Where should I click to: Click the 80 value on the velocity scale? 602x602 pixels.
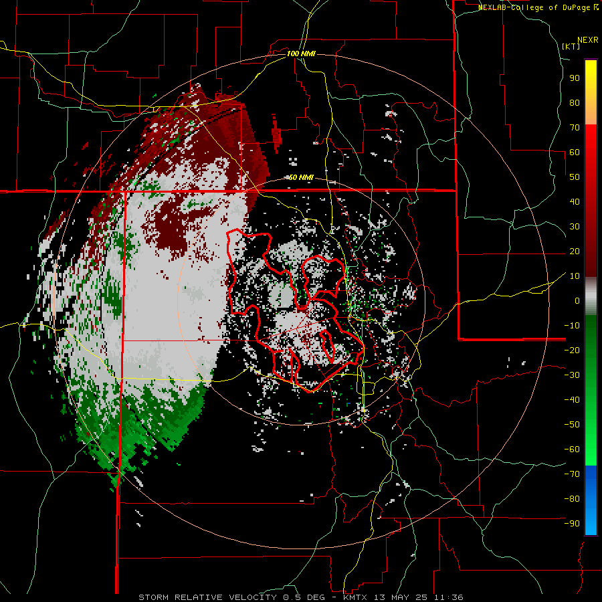click(x=575, y=103)
